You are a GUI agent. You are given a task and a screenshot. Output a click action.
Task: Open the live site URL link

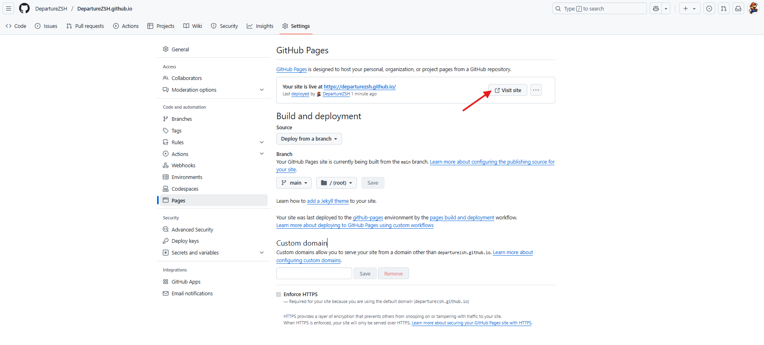tap(360, 86)
